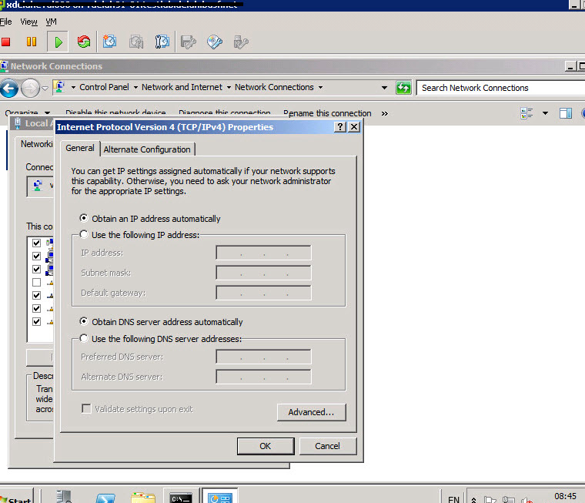Click the help question mark in IPv4 dialog
The image size is (585, 503).
coord(340,127)
